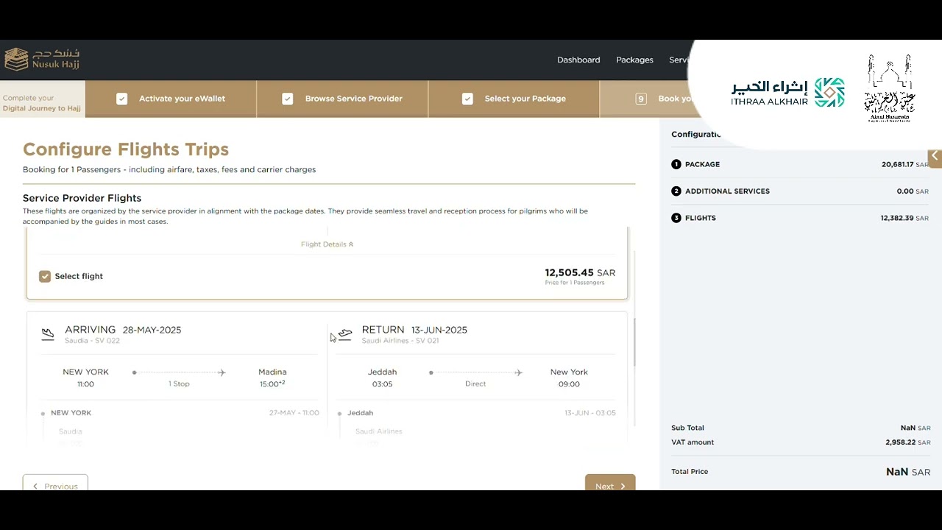Go to Select your Package step
Image resolution: width=942 pixels, height=530 pixels.
pos(514,99)
